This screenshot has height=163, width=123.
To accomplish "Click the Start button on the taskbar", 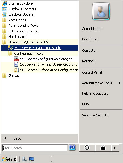I will (9, 159).
